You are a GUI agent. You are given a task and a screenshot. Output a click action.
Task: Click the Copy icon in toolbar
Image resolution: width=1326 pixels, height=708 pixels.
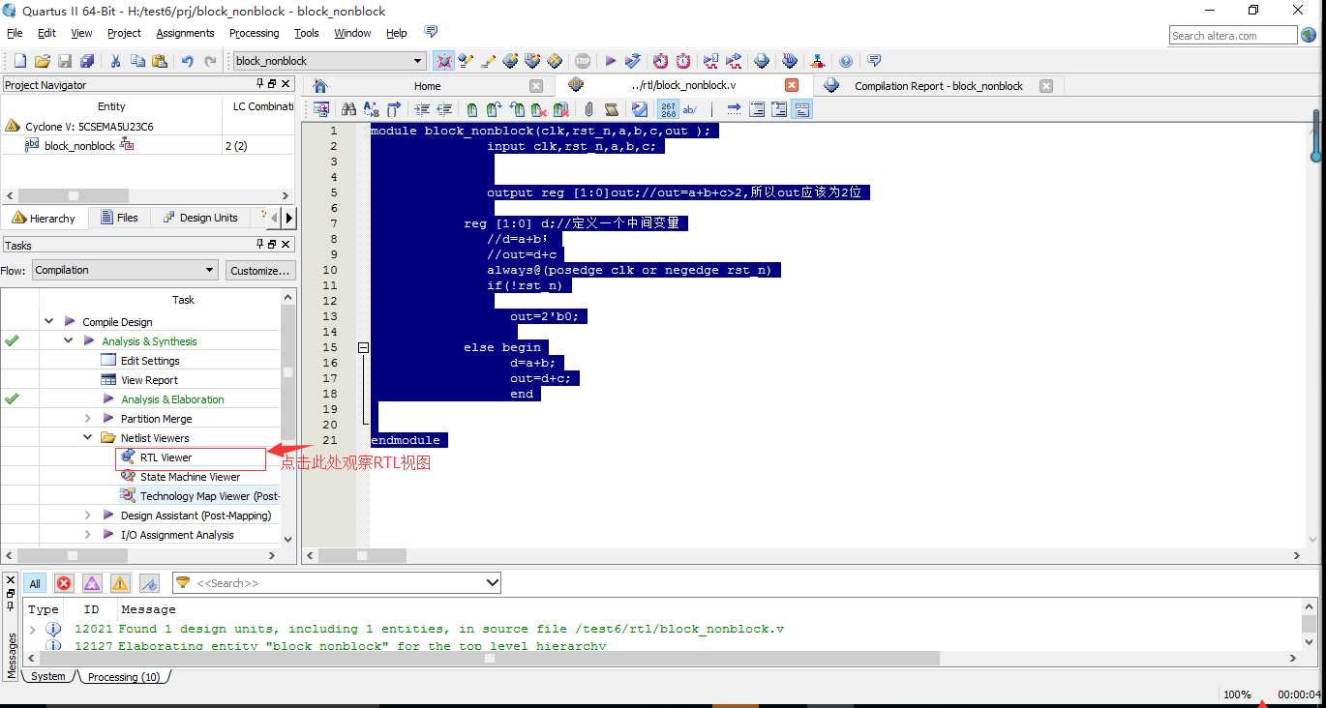[x=137, y=61]
